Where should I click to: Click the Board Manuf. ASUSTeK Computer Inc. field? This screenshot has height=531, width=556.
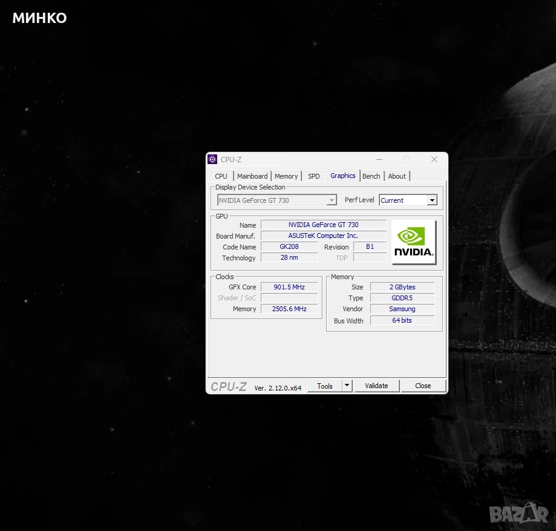tap(324, 236)
